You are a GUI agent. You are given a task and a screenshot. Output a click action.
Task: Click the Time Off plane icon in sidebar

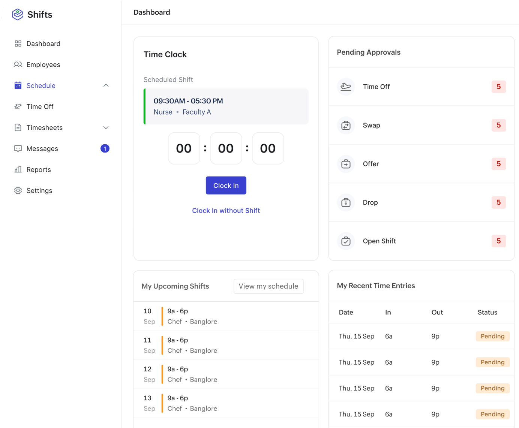tap(18, 106)
